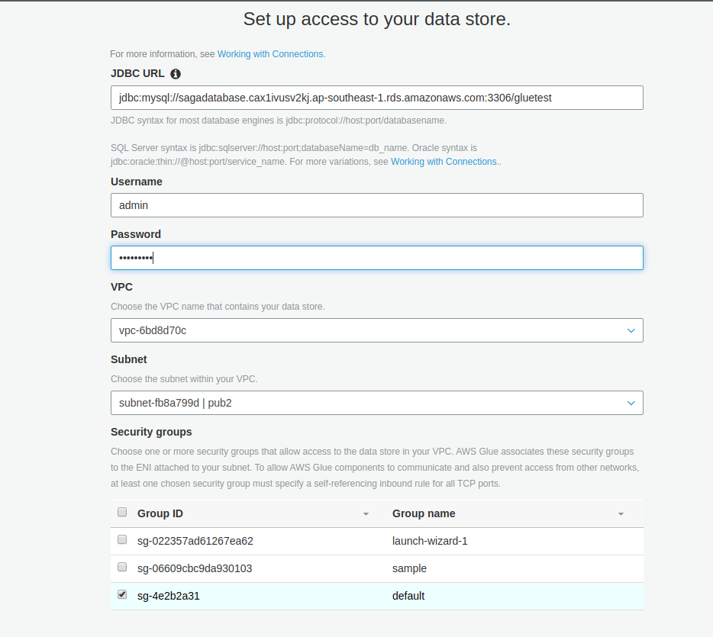
Task: Toggle the select-all security groups checkbox
Action: point(122,513)
